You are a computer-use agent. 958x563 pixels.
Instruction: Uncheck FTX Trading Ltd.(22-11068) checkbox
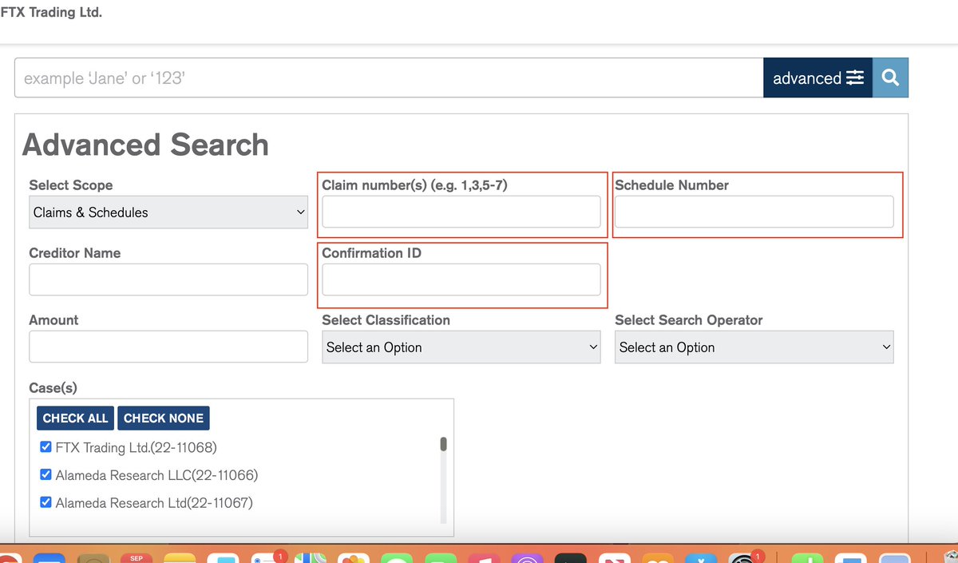pyautogui.click(x=46, y=446)
